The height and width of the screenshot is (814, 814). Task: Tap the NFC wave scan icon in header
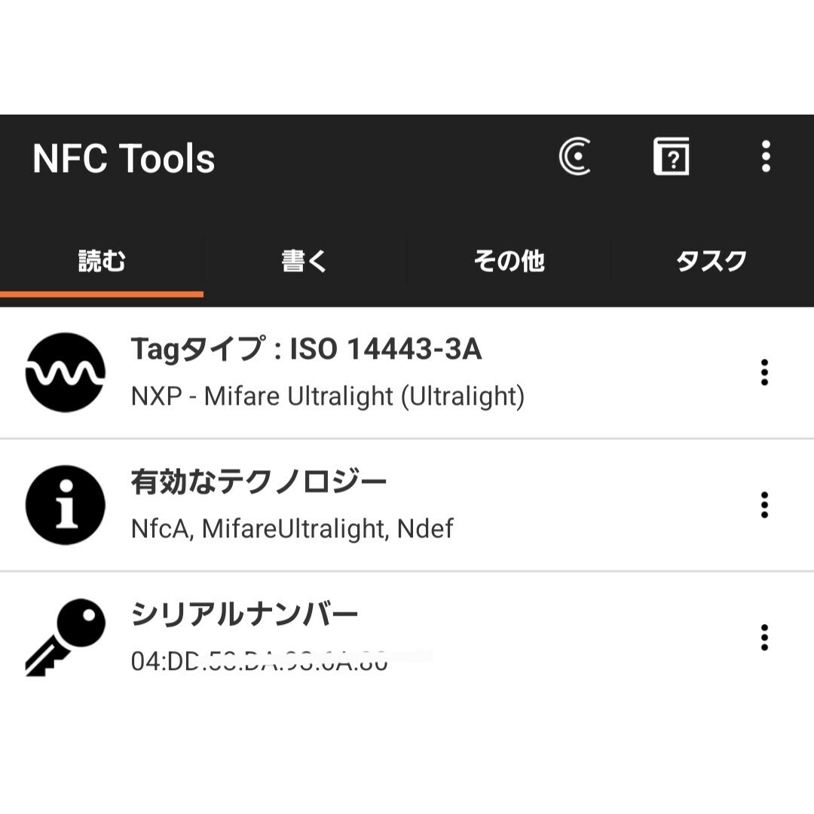coord(575,156)
